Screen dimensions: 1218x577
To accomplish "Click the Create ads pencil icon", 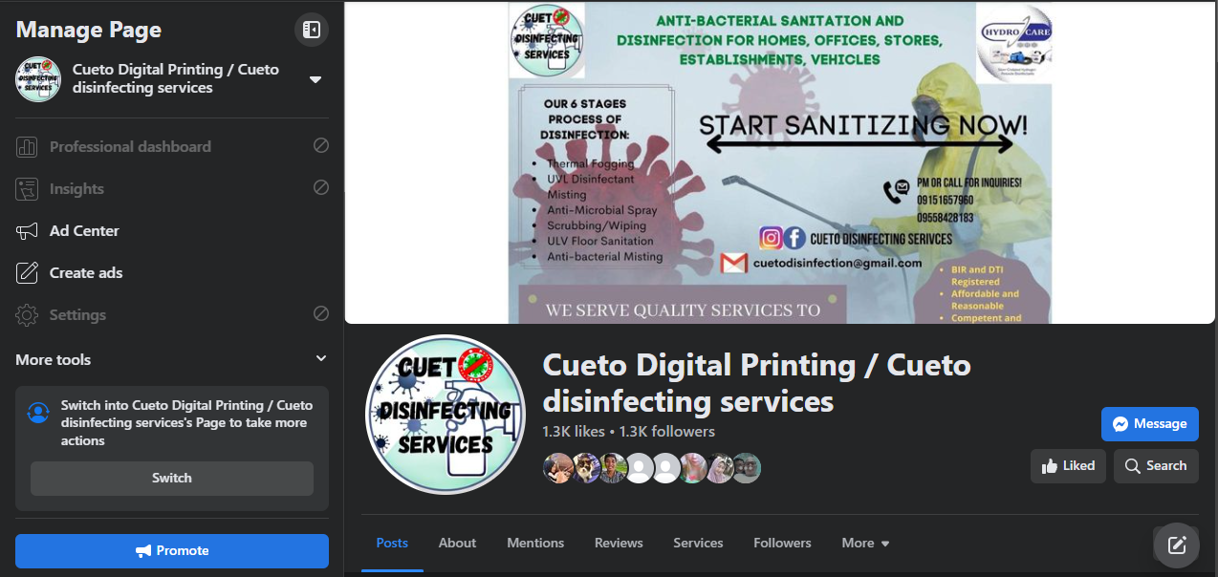I will (27, 273).
